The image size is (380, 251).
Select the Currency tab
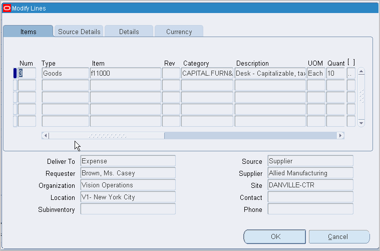pyautogui.click(x=179, y=32)
